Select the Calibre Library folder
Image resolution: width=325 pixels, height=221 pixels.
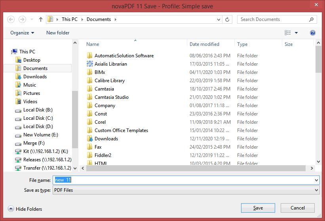tap(109, 81)
